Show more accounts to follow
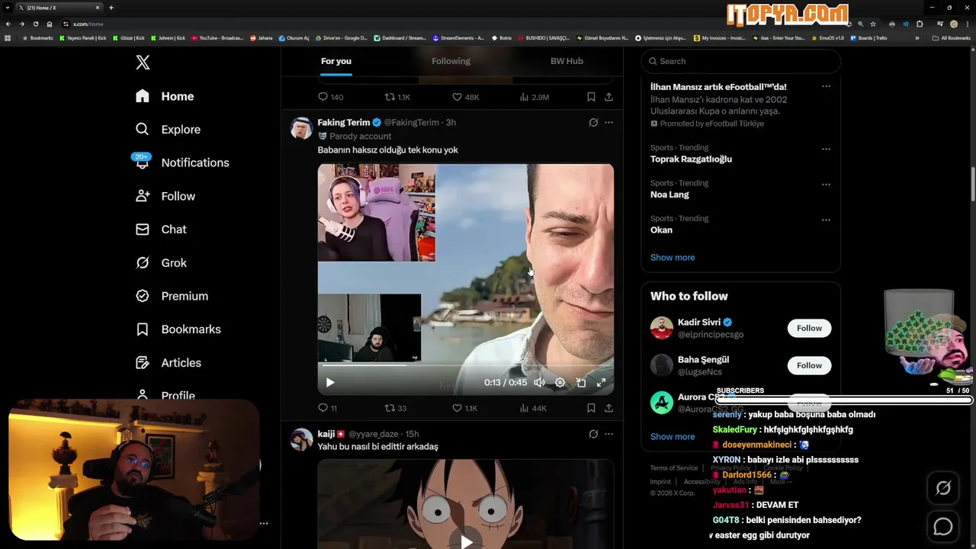Image resolution: width=976 pixels, height=549 pixels. click(673, 437)
